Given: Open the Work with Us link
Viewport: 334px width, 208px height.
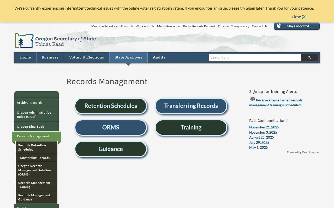Looking at the screenshot, I should pos(145,26).
